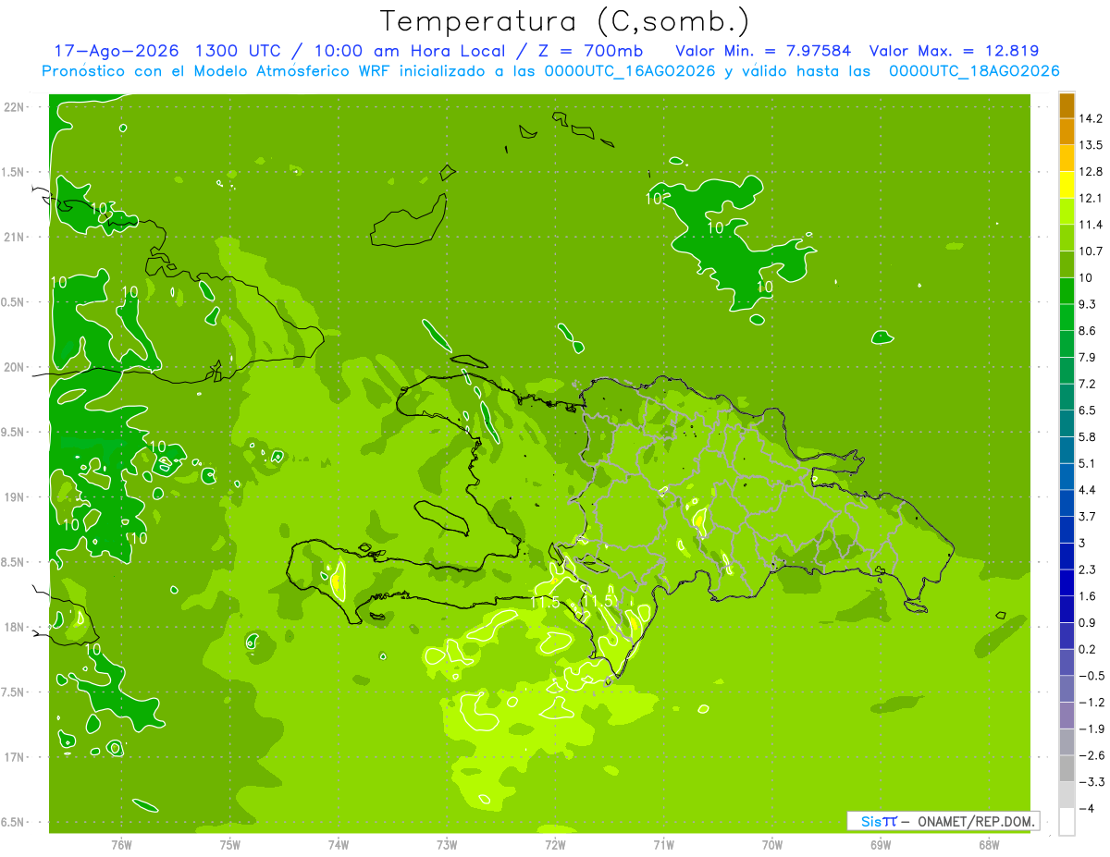Pick the teal swatch between 6.5 and 5.8
Viewport: 1110px width, 857px height.
(1067, 423)
